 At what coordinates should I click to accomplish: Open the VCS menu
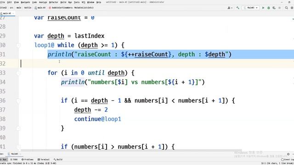[84, 2]
